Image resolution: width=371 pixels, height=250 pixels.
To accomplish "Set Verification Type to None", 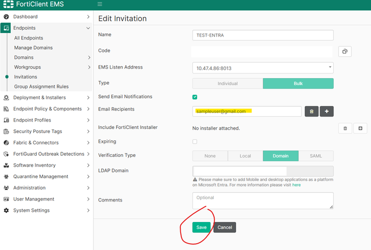I will (x=210, y=156).
